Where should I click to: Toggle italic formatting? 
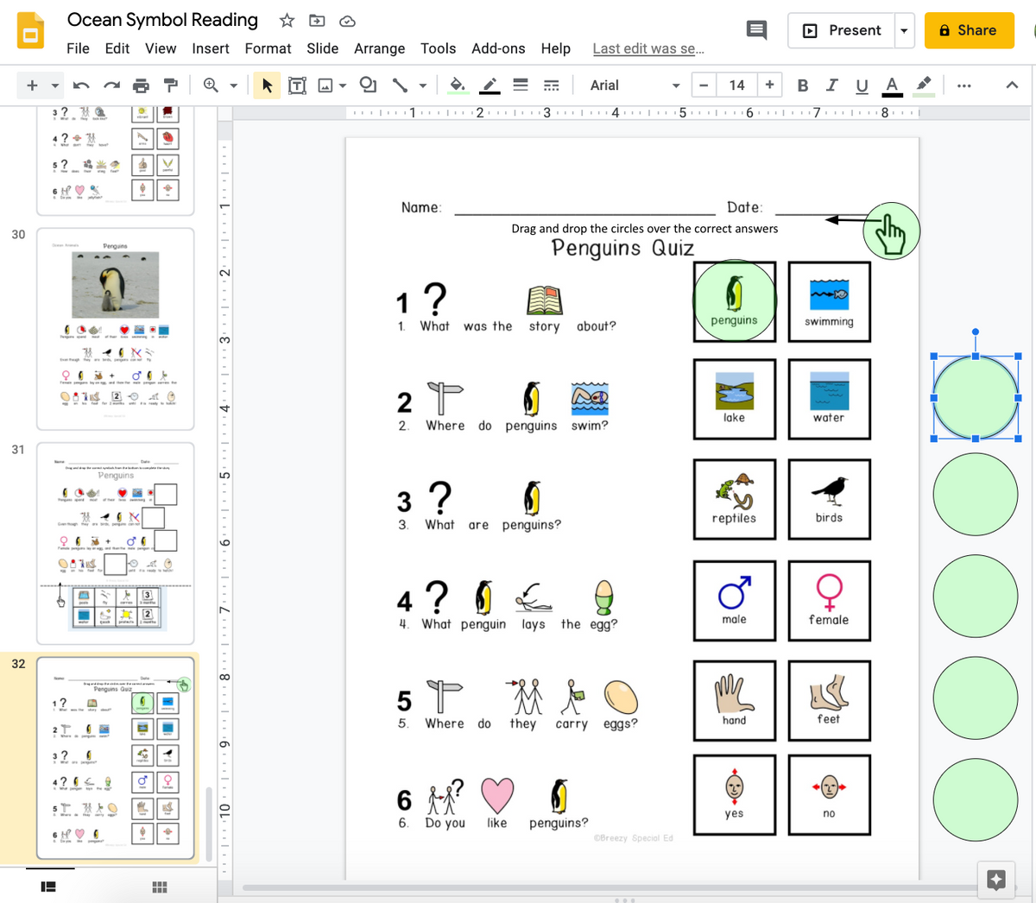point(831,85)
